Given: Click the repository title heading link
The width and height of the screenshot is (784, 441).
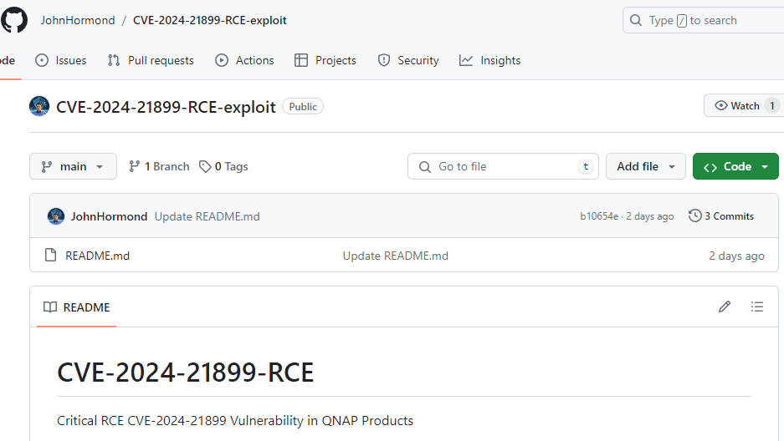Looking at the screenshot, I should pyautogui.click(x=166, y=107).
